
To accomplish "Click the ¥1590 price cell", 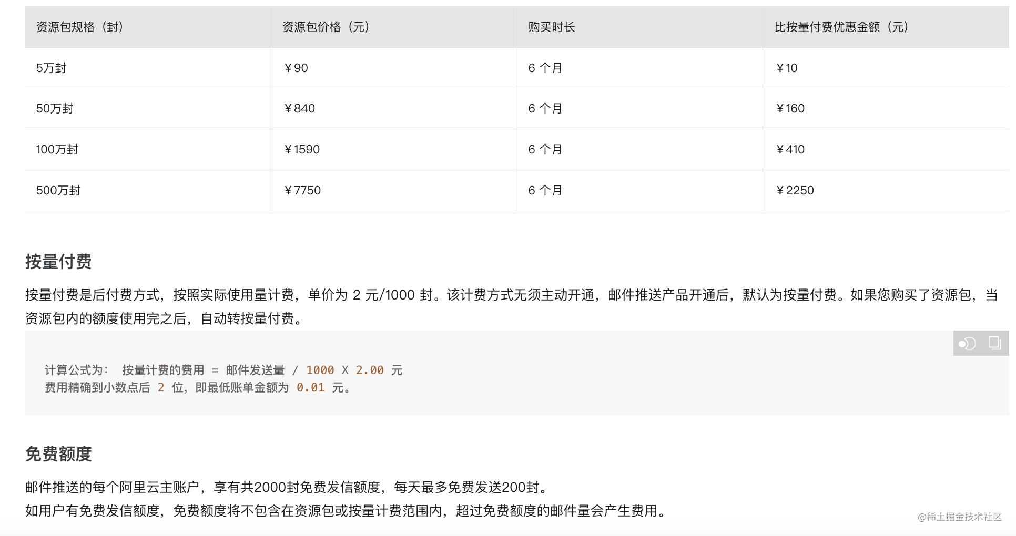I will point(301,149).
